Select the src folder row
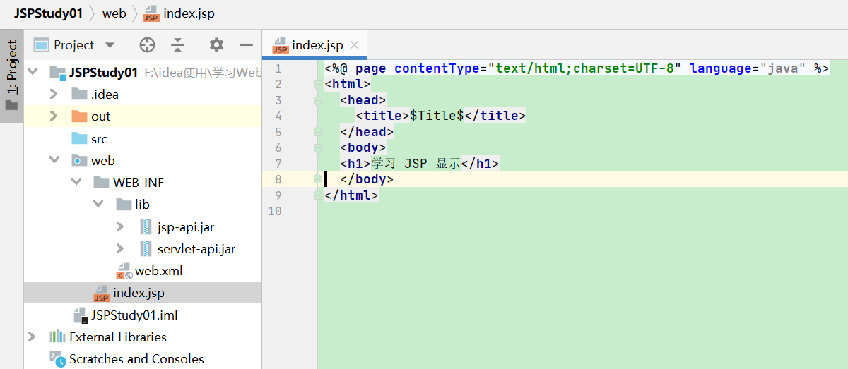 [x=143, y=138]
